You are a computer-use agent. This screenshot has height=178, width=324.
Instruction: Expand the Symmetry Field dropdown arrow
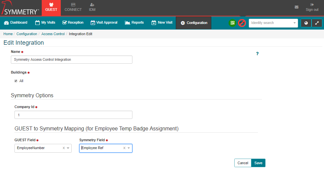coord(129,148)
